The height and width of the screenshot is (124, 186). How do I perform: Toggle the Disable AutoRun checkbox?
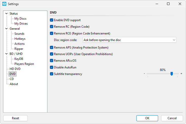[52, 67]
